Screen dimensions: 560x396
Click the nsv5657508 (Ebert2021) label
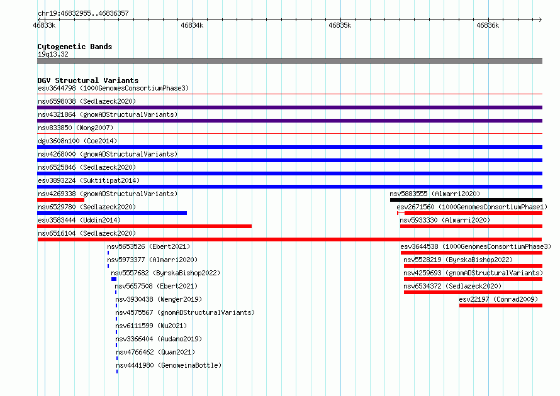click(156, 286)
